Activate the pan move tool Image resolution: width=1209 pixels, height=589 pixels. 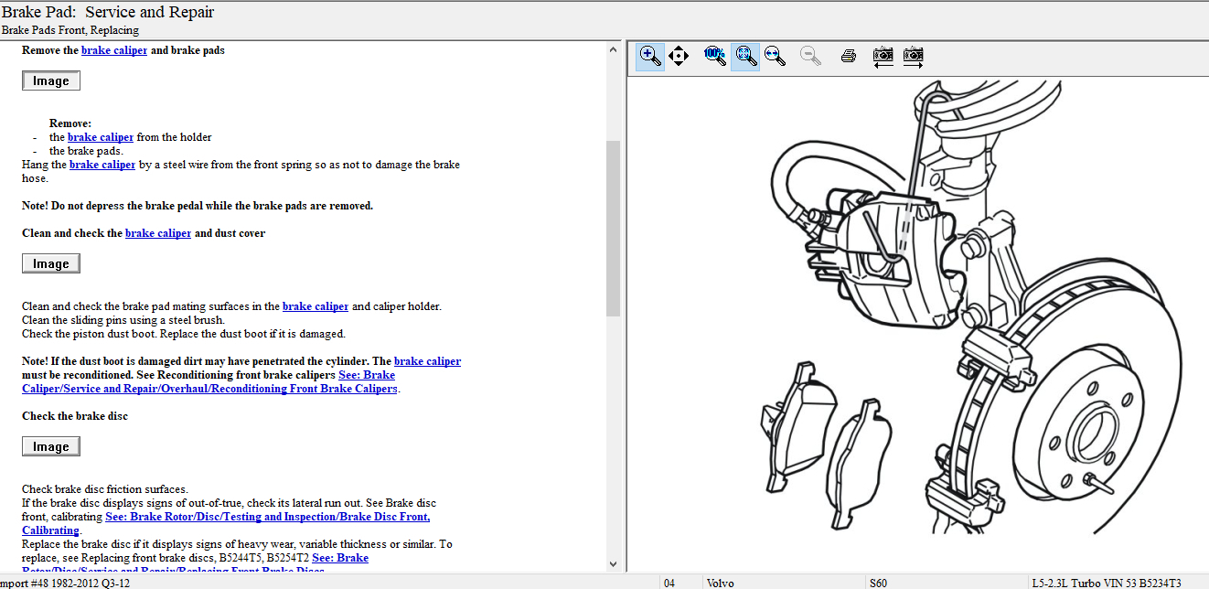coord(678,57)
